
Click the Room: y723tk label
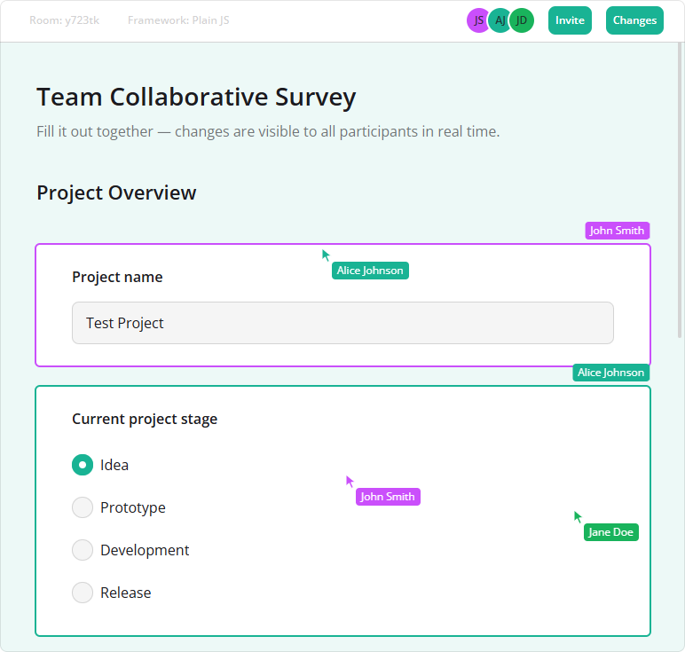click(x=64, y=20)
